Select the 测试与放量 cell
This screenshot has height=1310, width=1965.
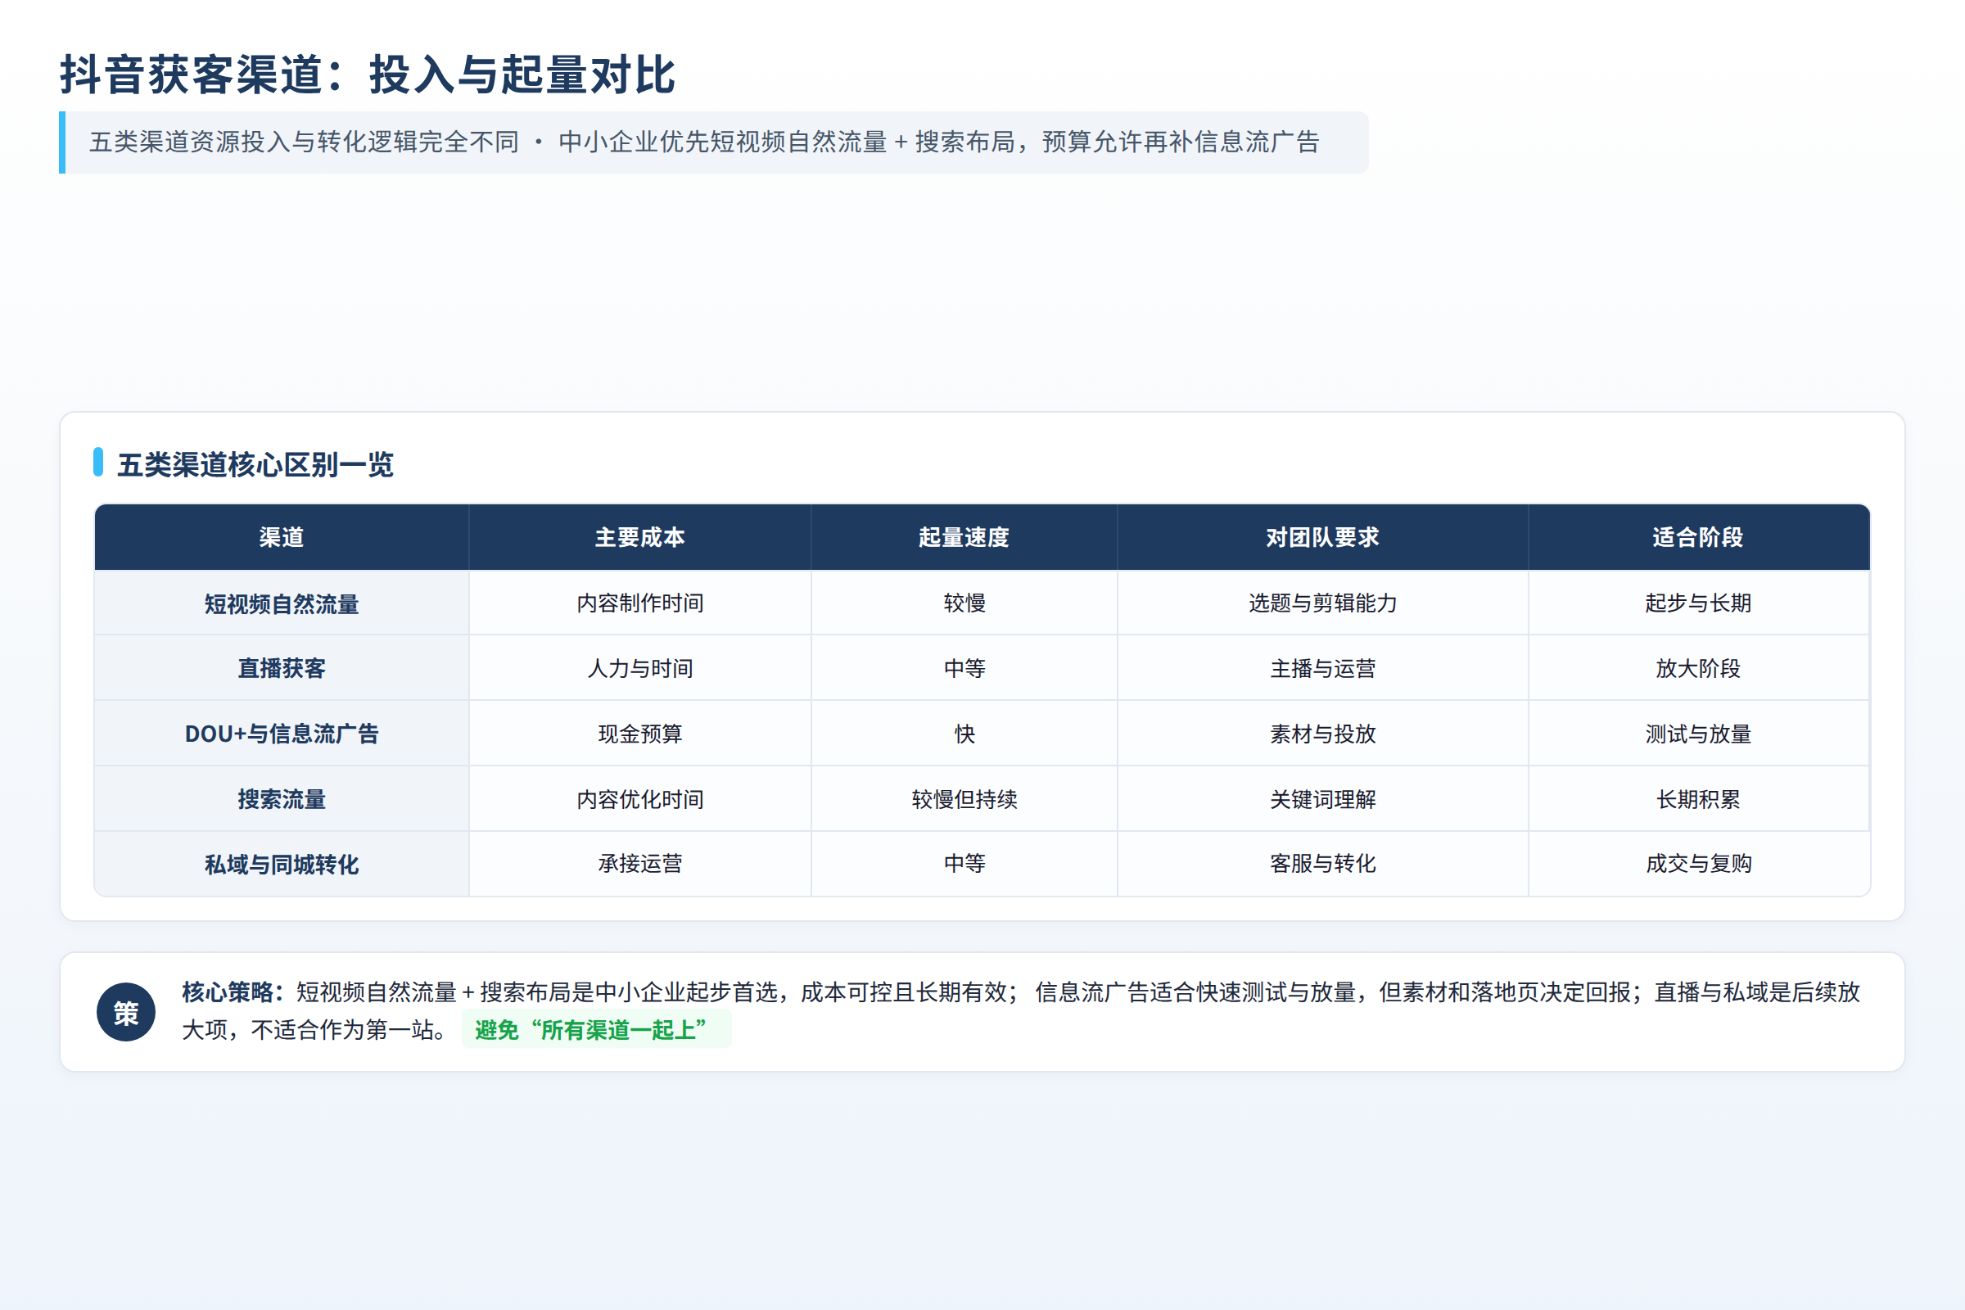tap(1698, 734)
